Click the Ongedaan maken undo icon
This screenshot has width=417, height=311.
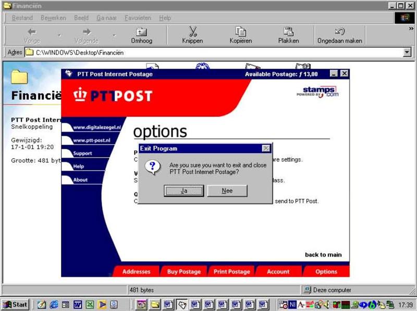340,32
